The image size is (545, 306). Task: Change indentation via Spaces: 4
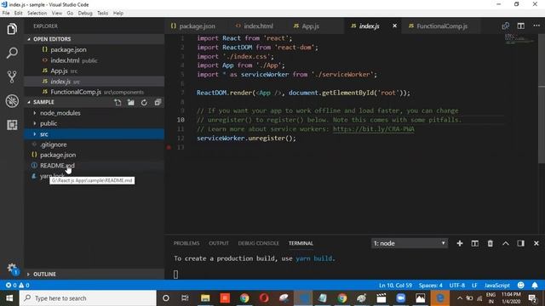click(430, 286)
